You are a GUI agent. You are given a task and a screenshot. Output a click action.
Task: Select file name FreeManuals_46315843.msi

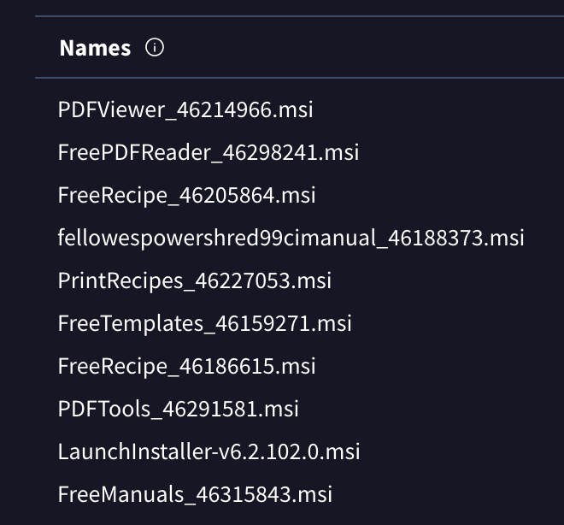tap(195, 494)
